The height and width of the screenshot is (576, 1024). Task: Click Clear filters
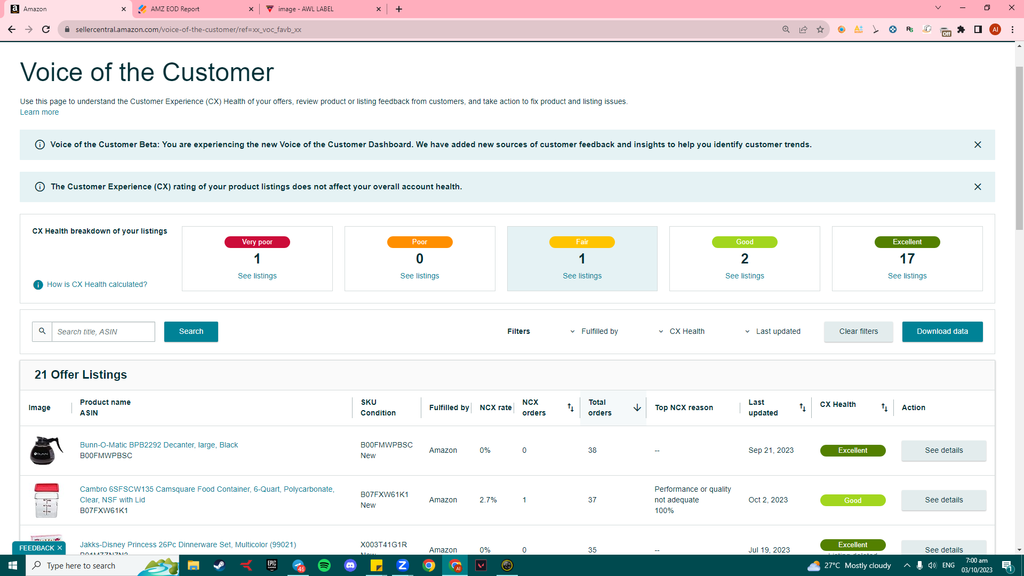click(x=859, y=331)
